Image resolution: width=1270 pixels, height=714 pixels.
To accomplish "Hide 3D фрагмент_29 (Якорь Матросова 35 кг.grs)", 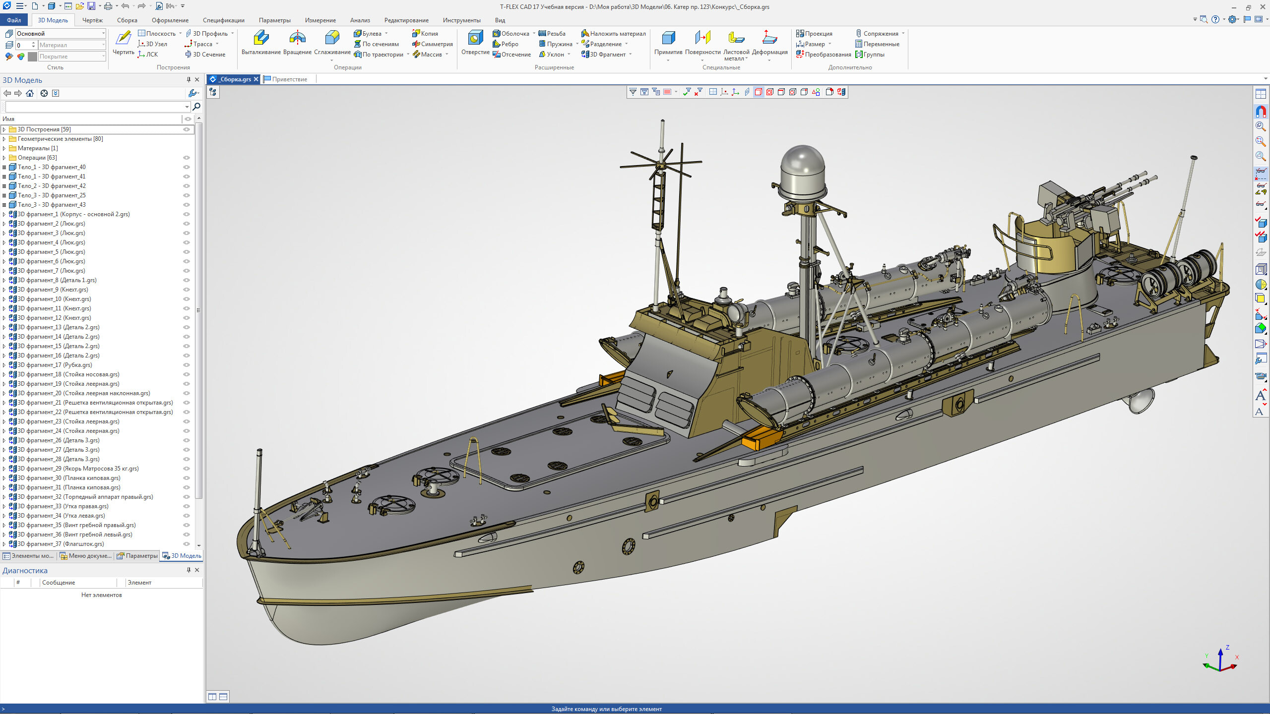I will 187,469.
